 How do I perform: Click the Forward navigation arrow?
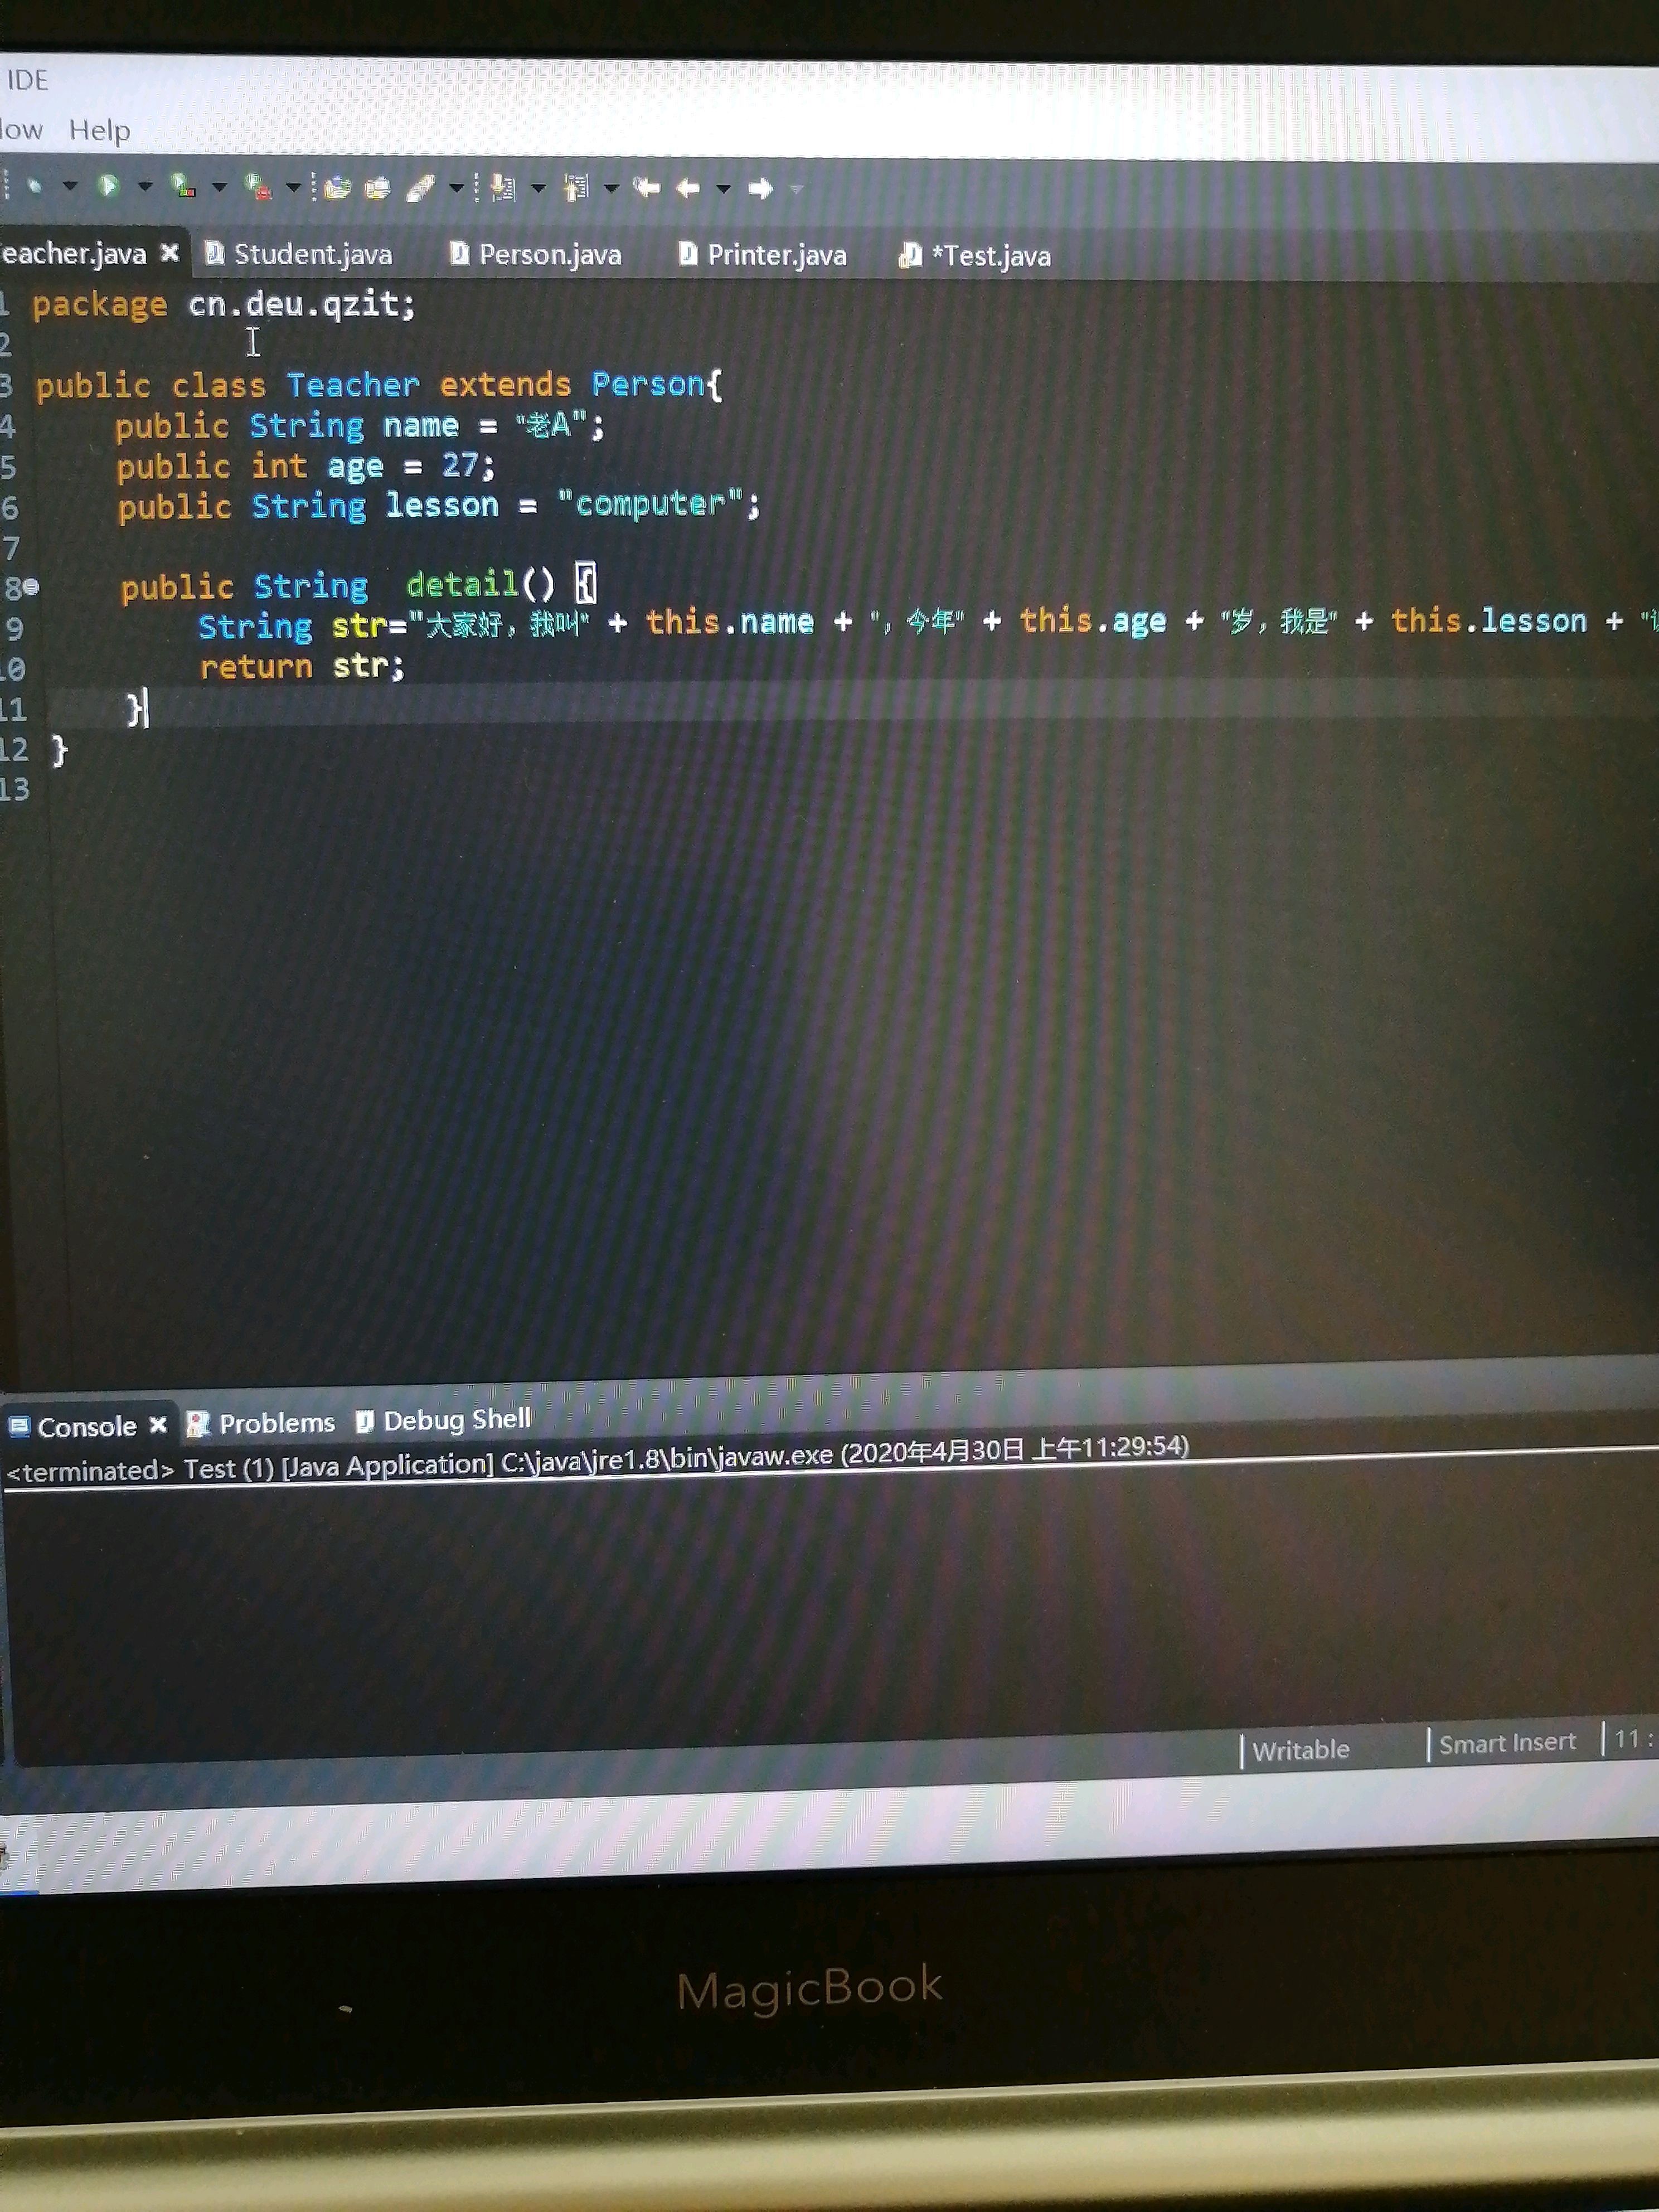point(760,188)
